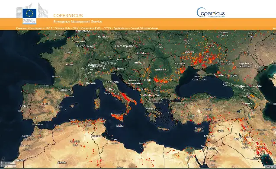This screenshot has height=169, width=276.
Task: Click the Chechen Republic label
Action: click(250, 86)
